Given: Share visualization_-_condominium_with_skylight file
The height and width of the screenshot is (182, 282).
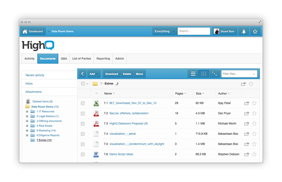Looking at the screenshot, I should coord(247,144).
